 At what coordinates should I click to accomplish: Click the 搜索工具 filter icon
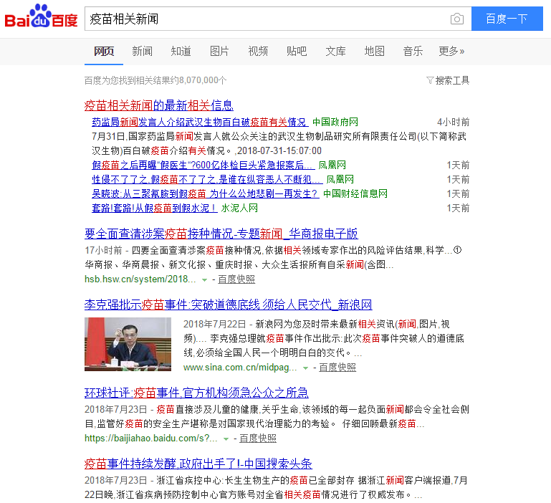[430, 80]
